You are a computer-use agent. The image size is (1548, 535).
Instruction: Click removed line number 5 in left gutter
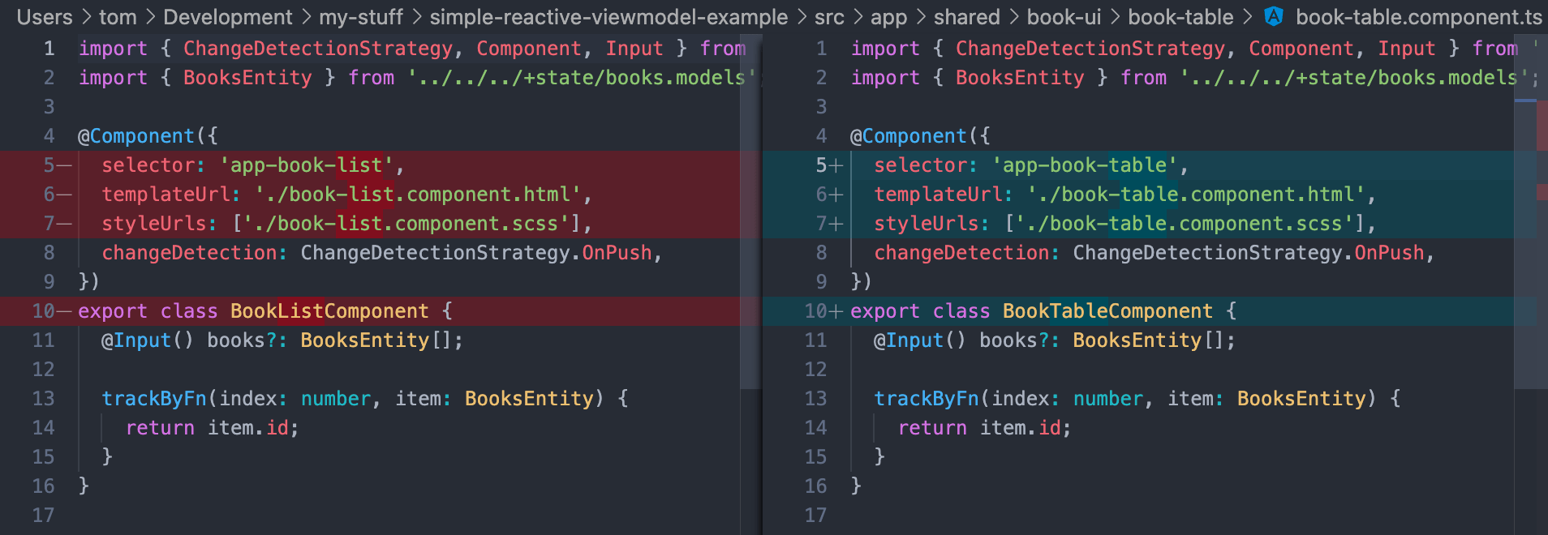click(49, 165)
